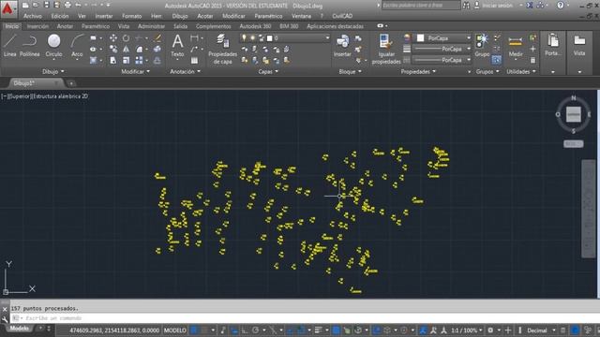This screenshot has width=600, height=337.
Task: Click the Grupo tool icon
Action: 482,45
